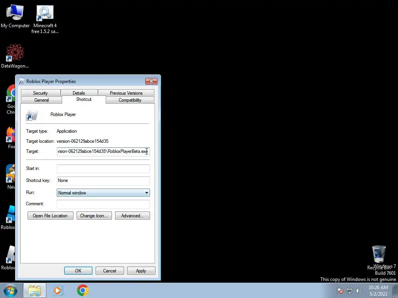Close the Roblox Player Properties window
Viewport: 398px width, 298px height.
[151, 81]
